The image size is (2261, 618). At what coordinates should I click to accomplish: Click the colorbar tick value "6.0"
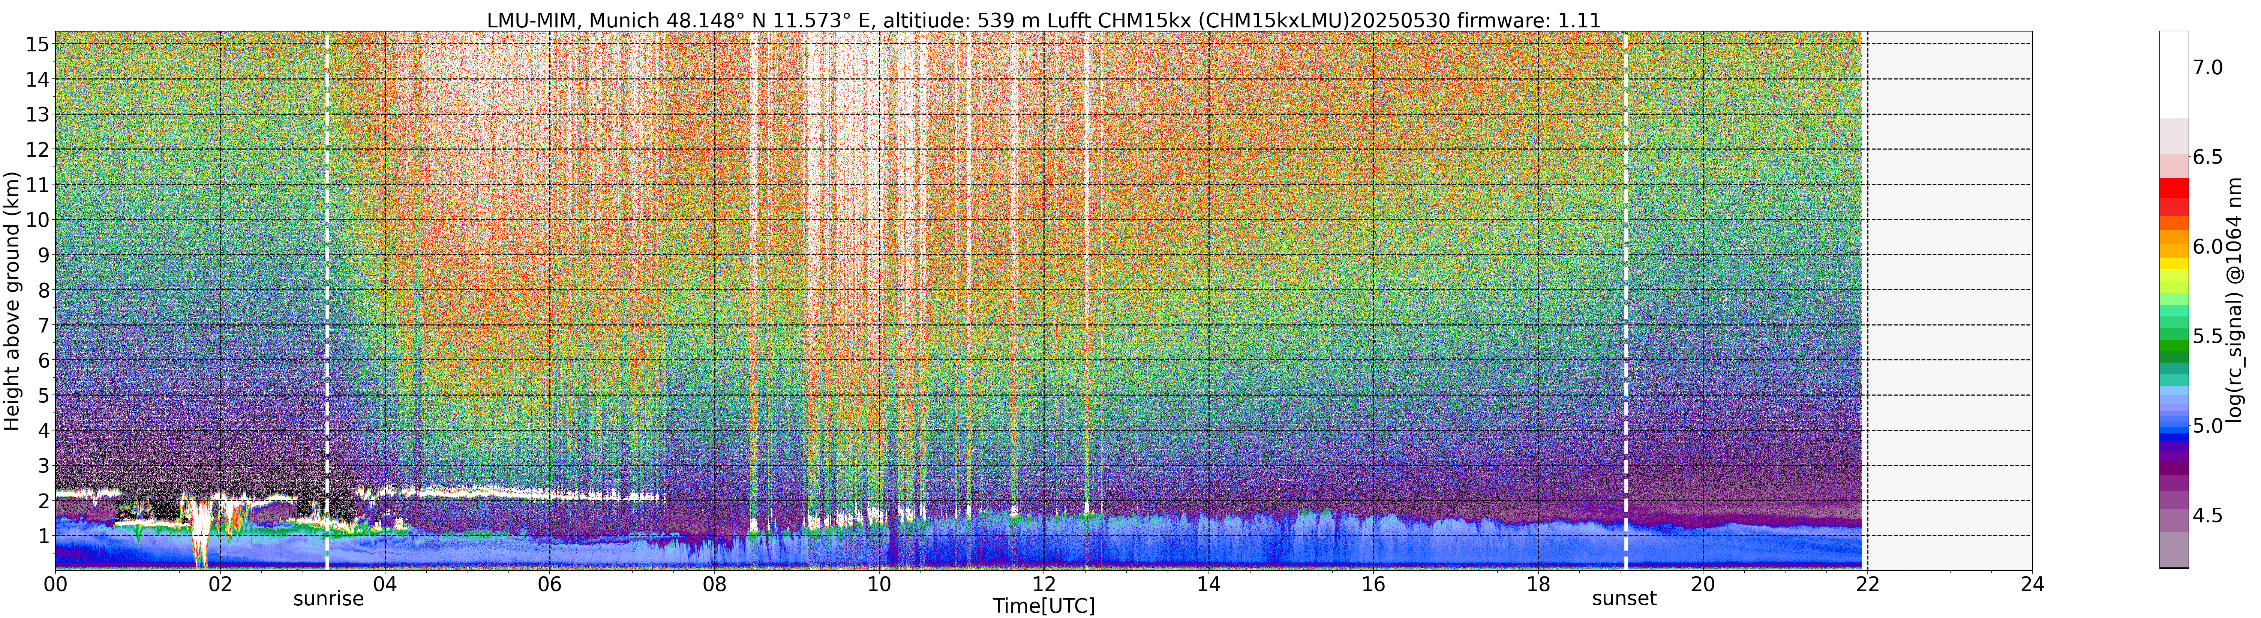click(x=2207, y=247)
